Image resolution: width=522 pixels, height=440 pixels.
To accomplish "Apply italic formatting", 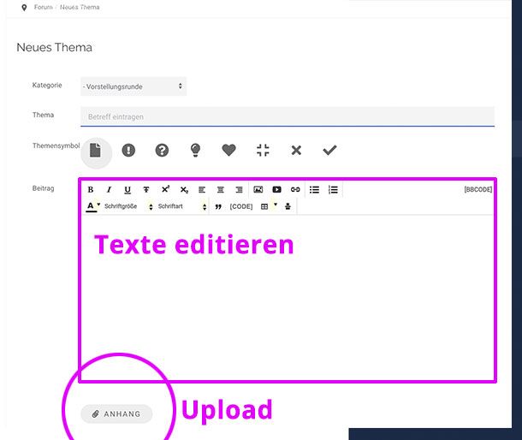I will (109, 190).
